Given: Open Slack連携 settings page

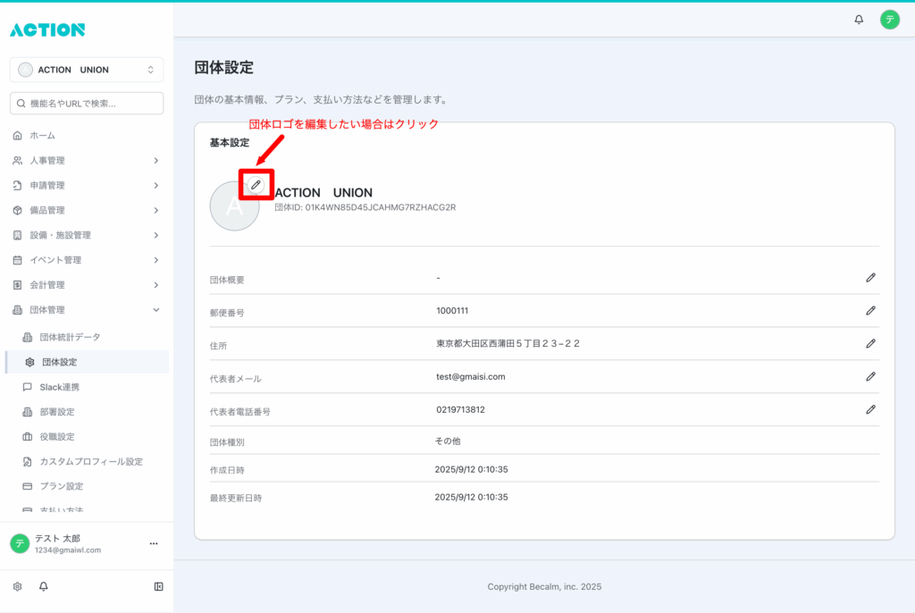Looking at the screenshot, I should (x=59, y=387).
